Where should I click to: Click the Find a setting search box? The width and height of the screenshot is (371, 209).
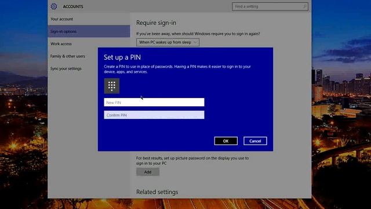pos(270,6)
